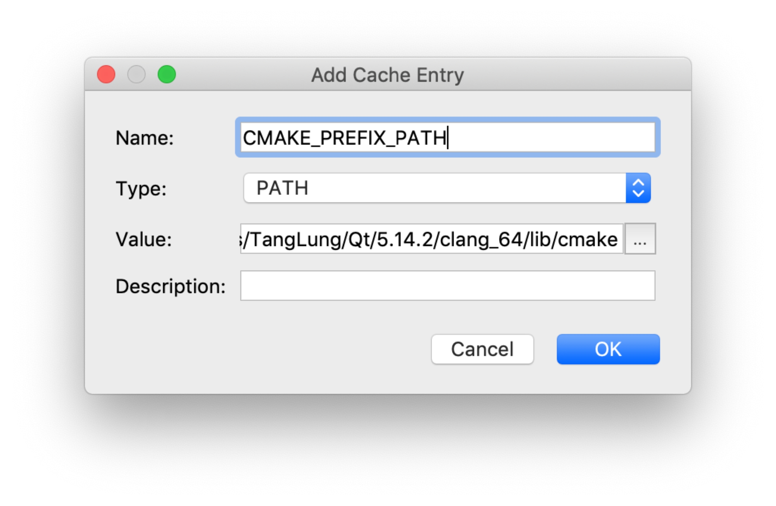Open the file browser via the ellipsis button

(x=640, y=239)
